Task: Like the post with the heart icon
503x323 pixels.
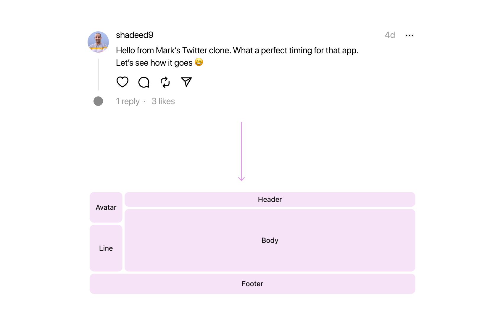Action: pyautogui.click(x=122, y=82)
